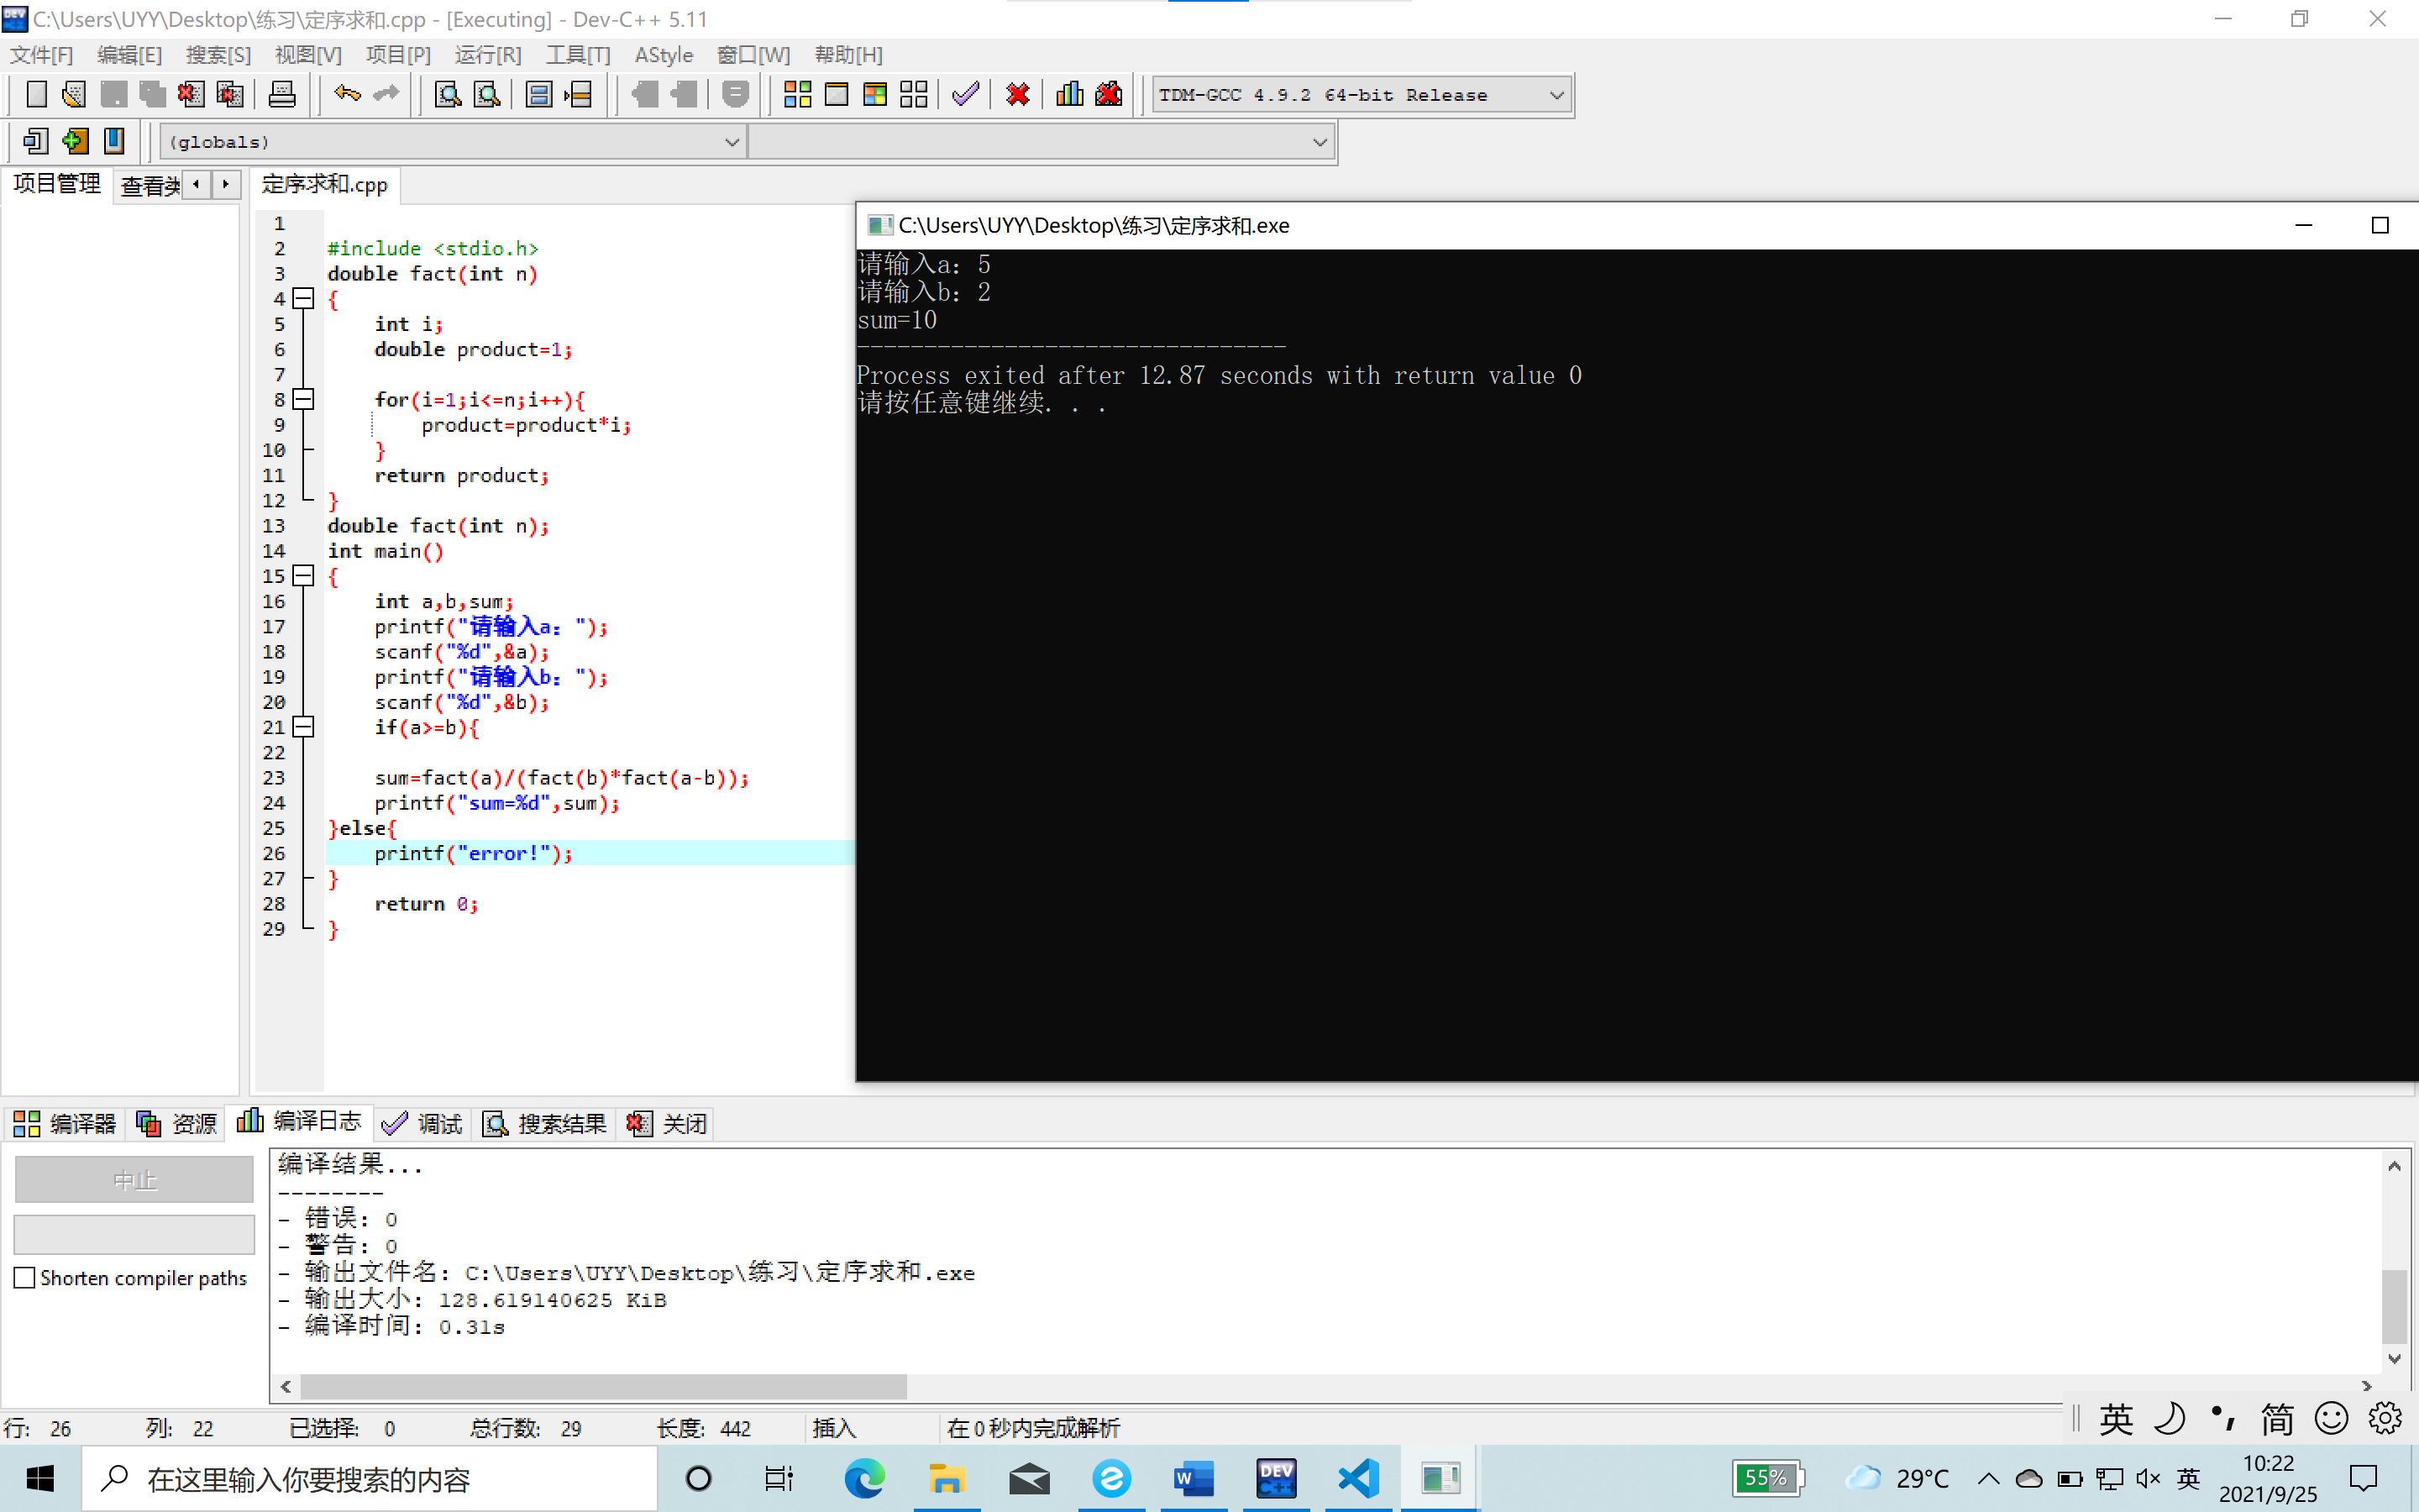Open the 文件[F] menu
The height and width of the screenshot is (1512, 2419).
point(42,55)
